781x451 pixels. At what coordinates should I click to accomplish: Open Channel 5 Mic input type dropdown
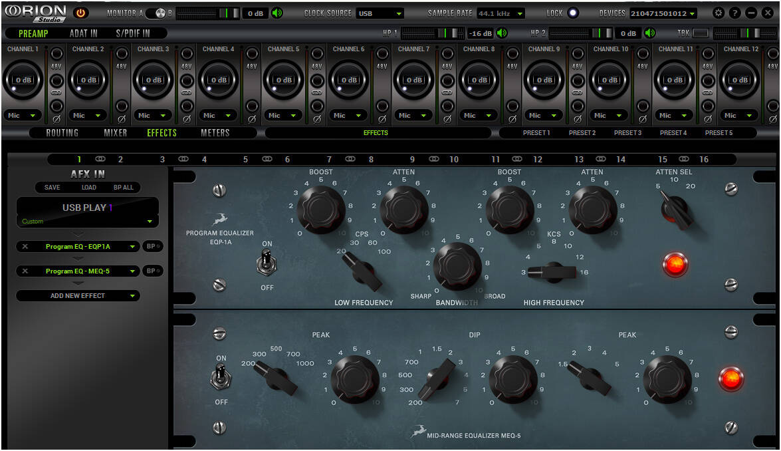tap(283, 115)
